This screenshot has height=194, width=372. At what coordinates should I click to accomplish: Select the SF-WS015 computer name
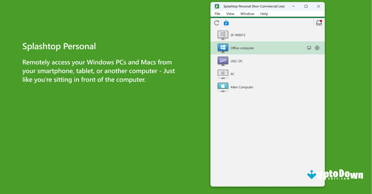(238, 35)
